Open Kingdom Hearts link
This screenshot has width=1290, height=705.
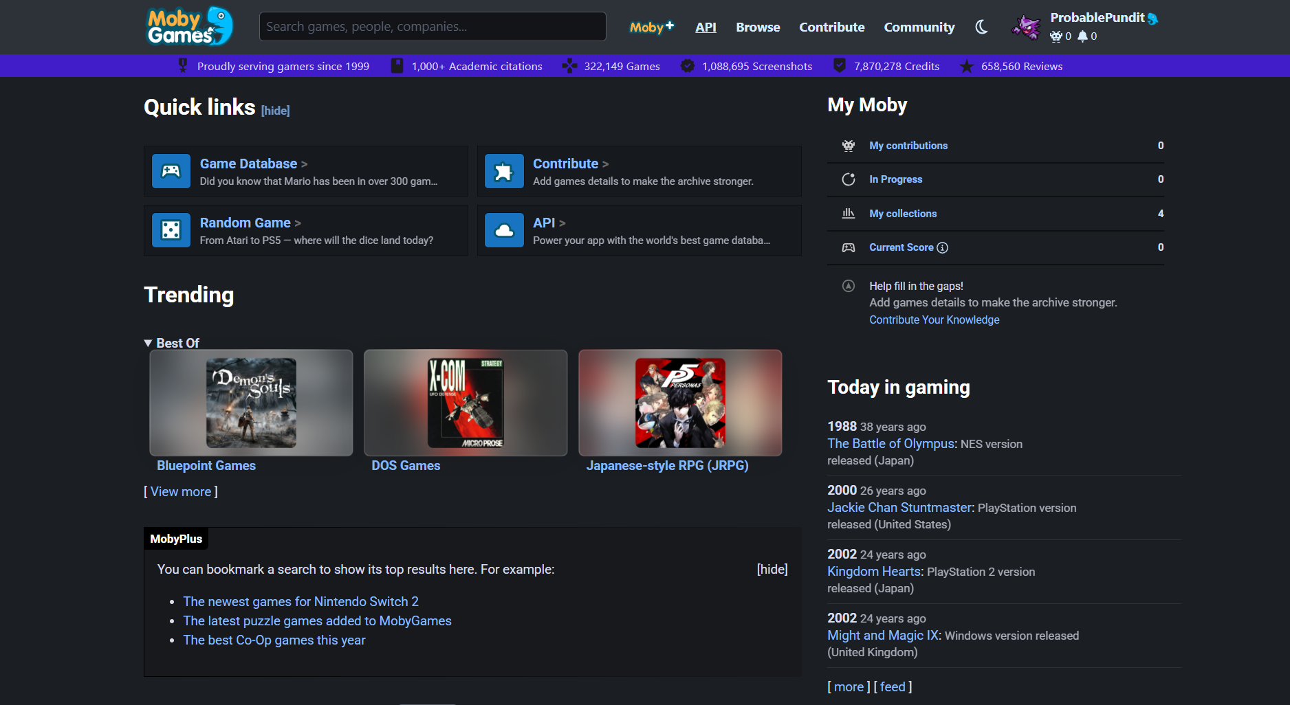click(874, 571)
